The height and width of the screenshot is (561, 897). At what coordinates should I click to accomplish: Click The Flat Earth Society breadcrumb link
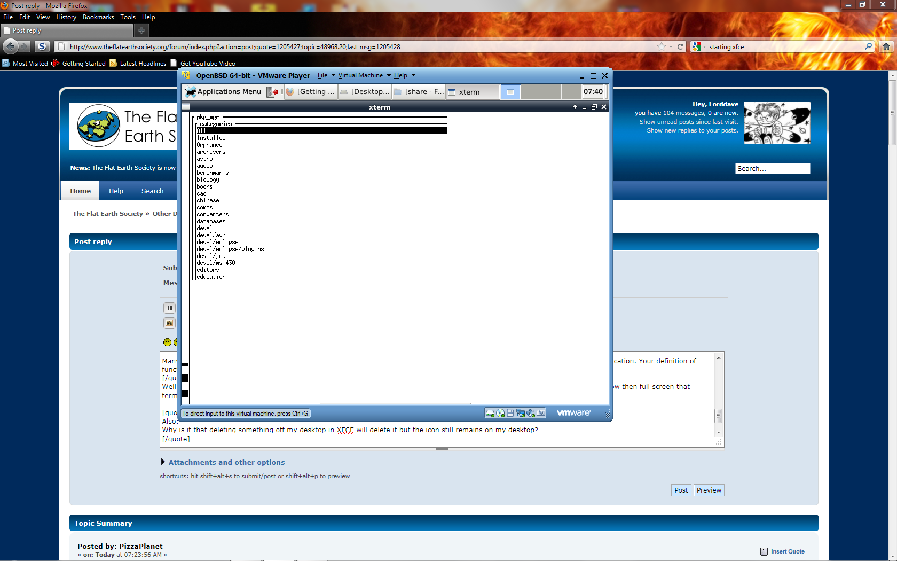(108, 214)
